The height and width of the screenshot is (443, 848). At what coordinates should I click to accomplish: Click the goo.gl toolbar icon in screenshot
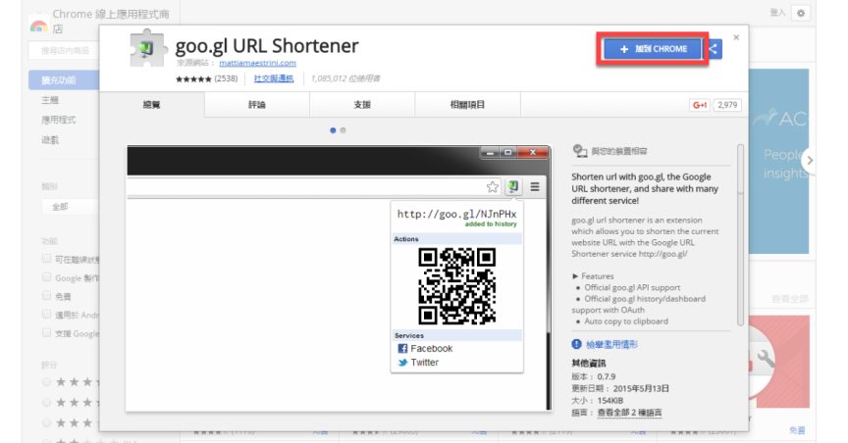(x=513, y=187)
